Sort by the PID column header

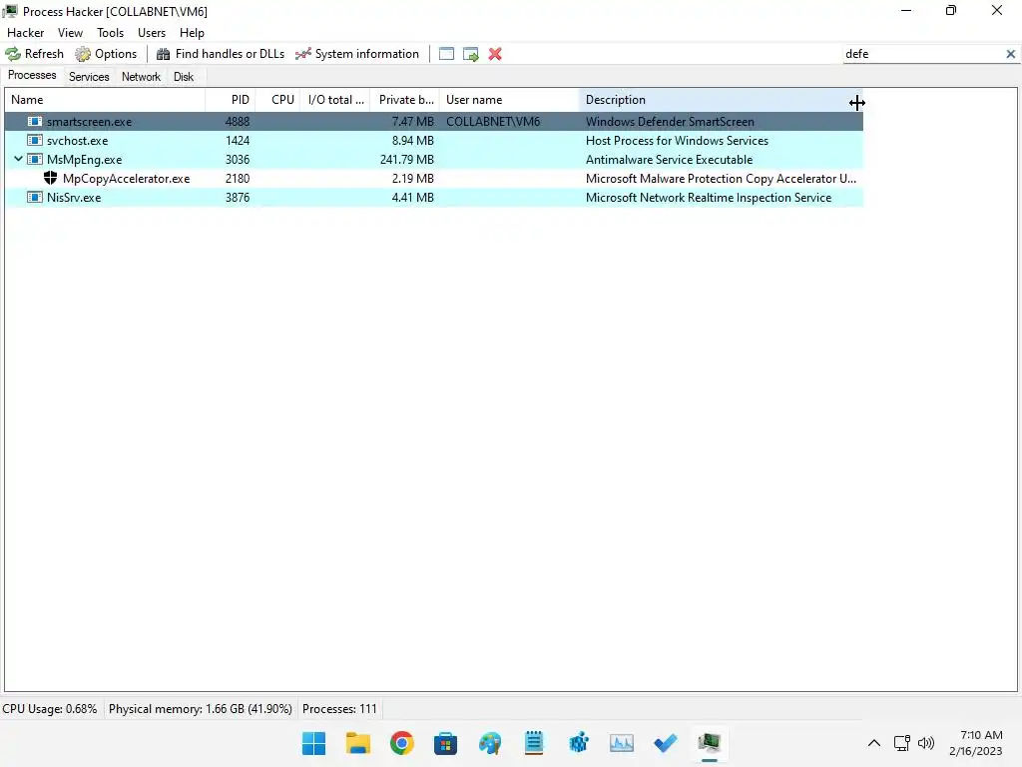(x=231, y=100)
